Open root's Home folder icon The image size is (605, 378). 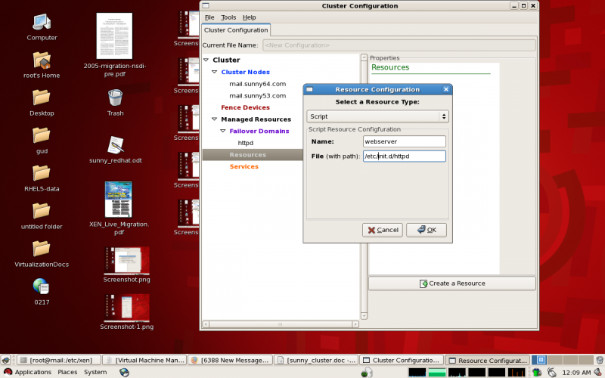[42, 60]
